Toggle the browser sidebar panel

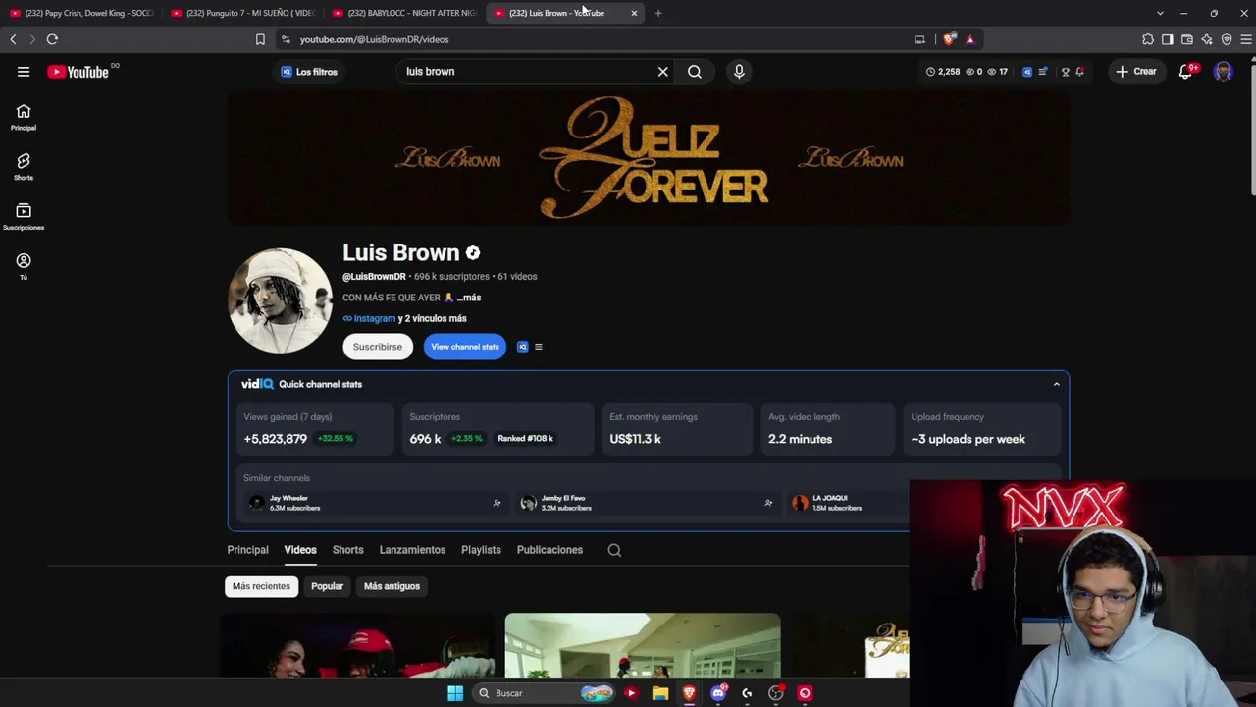pos(1168,39)
